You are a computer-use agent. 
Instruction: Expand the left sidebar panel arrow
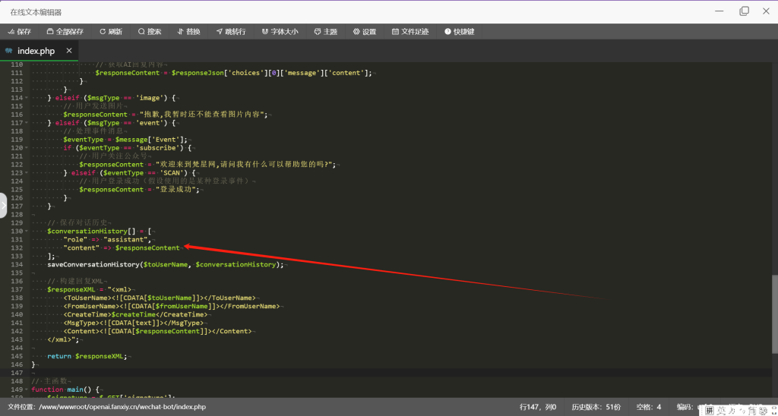pyautogui.click(x=3, y=206)
